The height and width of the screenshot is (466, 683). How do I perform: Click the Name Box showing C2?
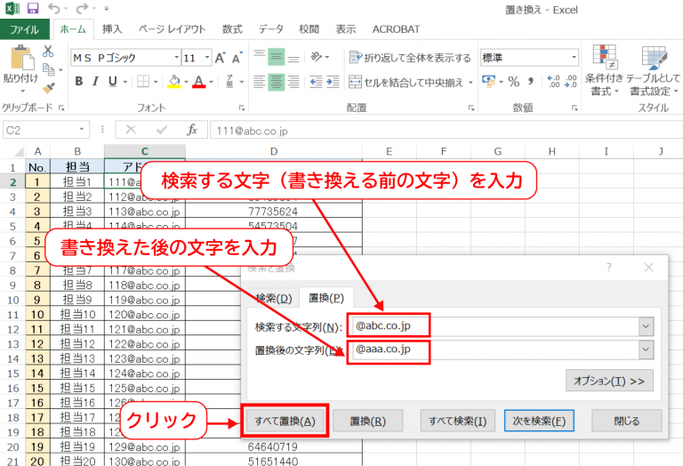[x=39, y=130]
